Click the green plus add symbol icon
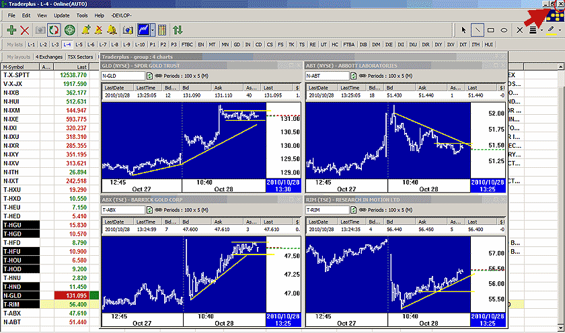The image size is (565, 333). [11, 30]
